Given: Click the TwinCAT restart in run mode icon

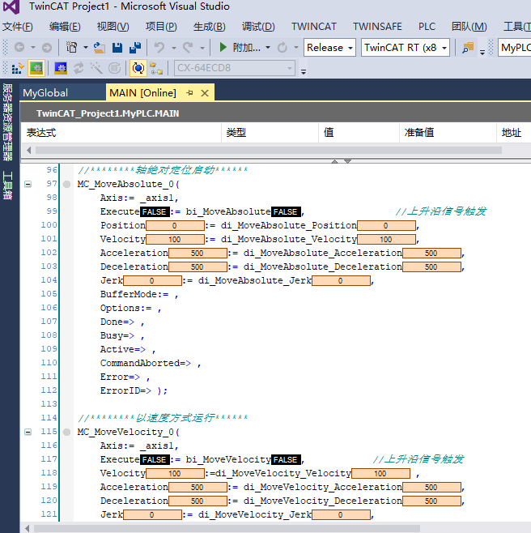Looking at the screenshot, I should click(36, 68).
